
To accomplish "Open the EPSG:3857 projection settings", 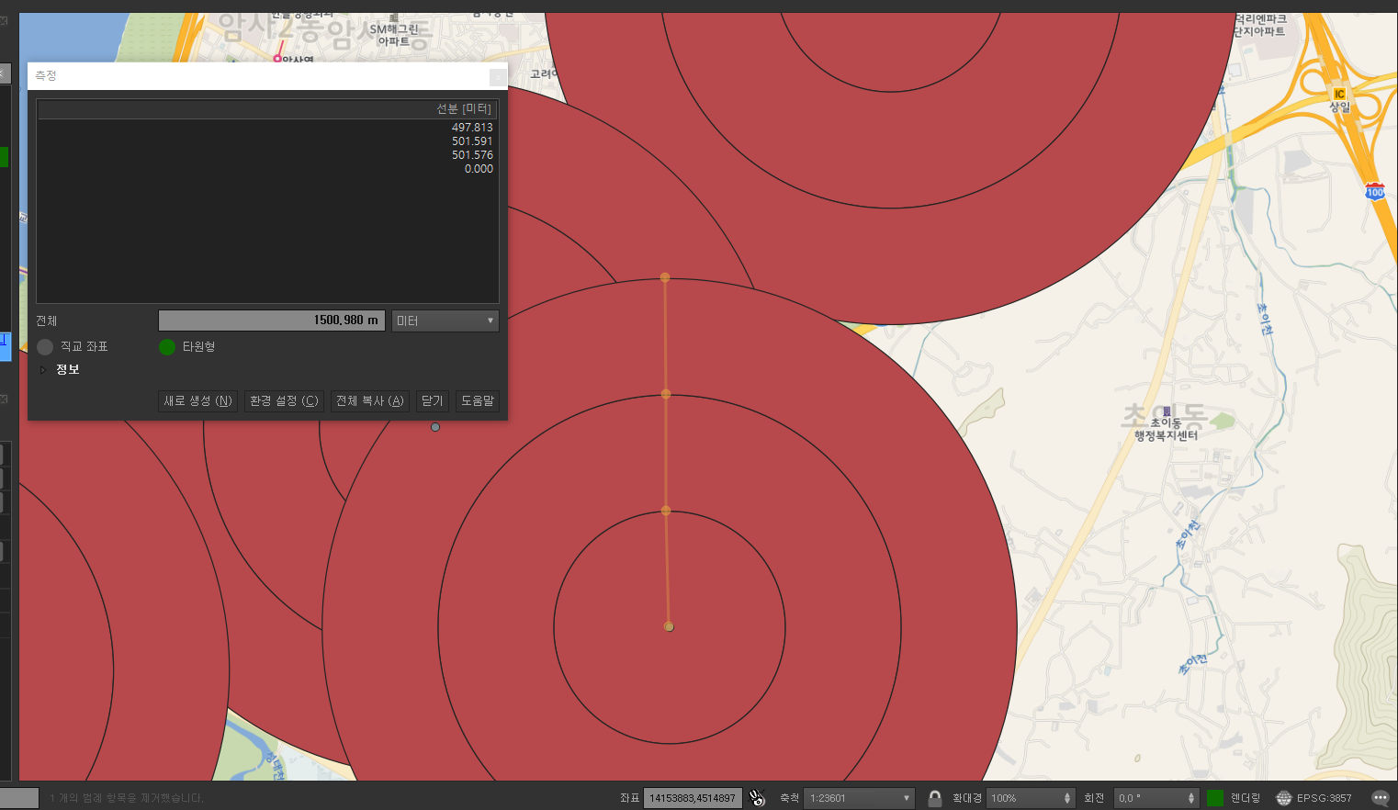I will pos(1314,798).
